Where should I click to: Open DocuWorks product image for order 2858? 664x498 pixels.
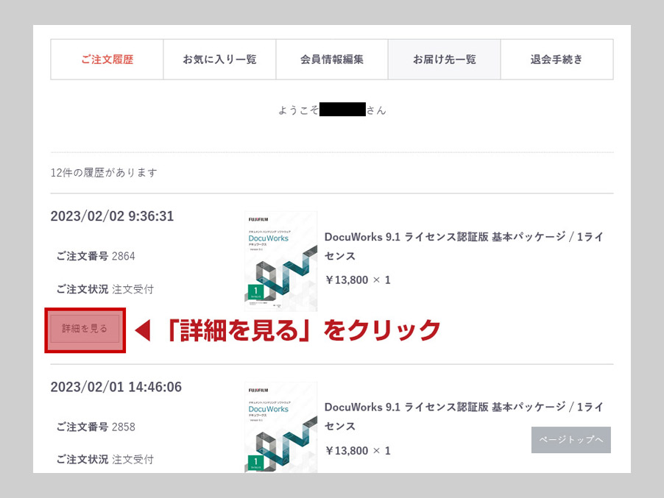pos(280,427)
